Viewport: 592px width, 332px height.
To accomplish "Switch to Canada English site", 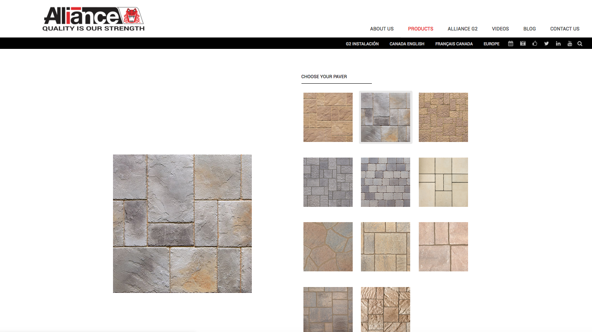I will click(x=407, y=44).
